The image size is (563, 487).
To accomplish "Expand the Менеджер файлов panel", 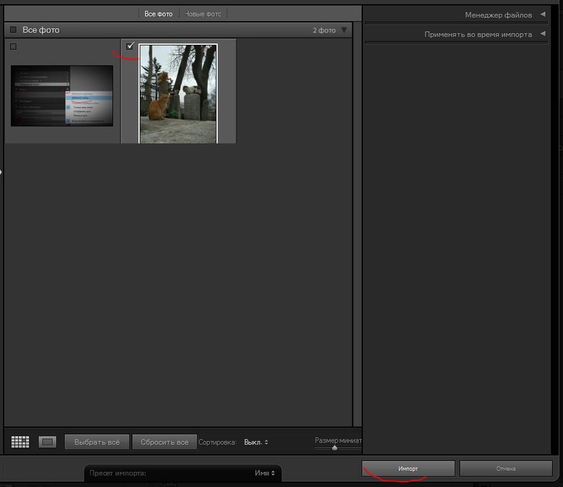I will (x=542, y=15).
